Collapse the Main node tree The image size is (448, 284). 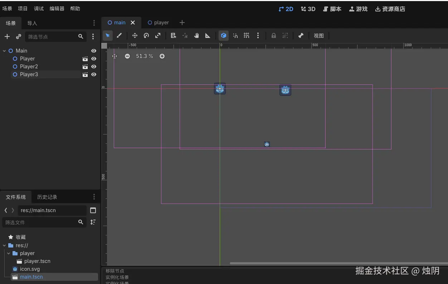(4, 51)
